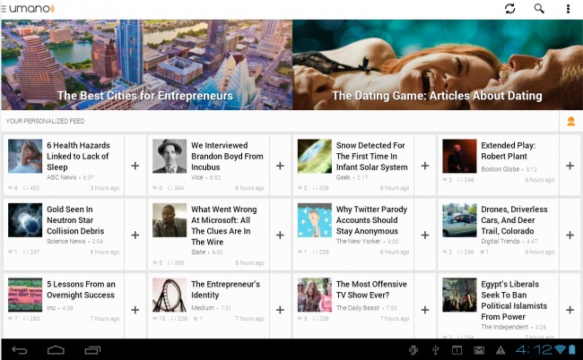Image resolution: width=583 pixels, height=360 pixels.
Task: Add 'The Most Offensive TV Show Ever?' with plus
Action: (425, 310)
